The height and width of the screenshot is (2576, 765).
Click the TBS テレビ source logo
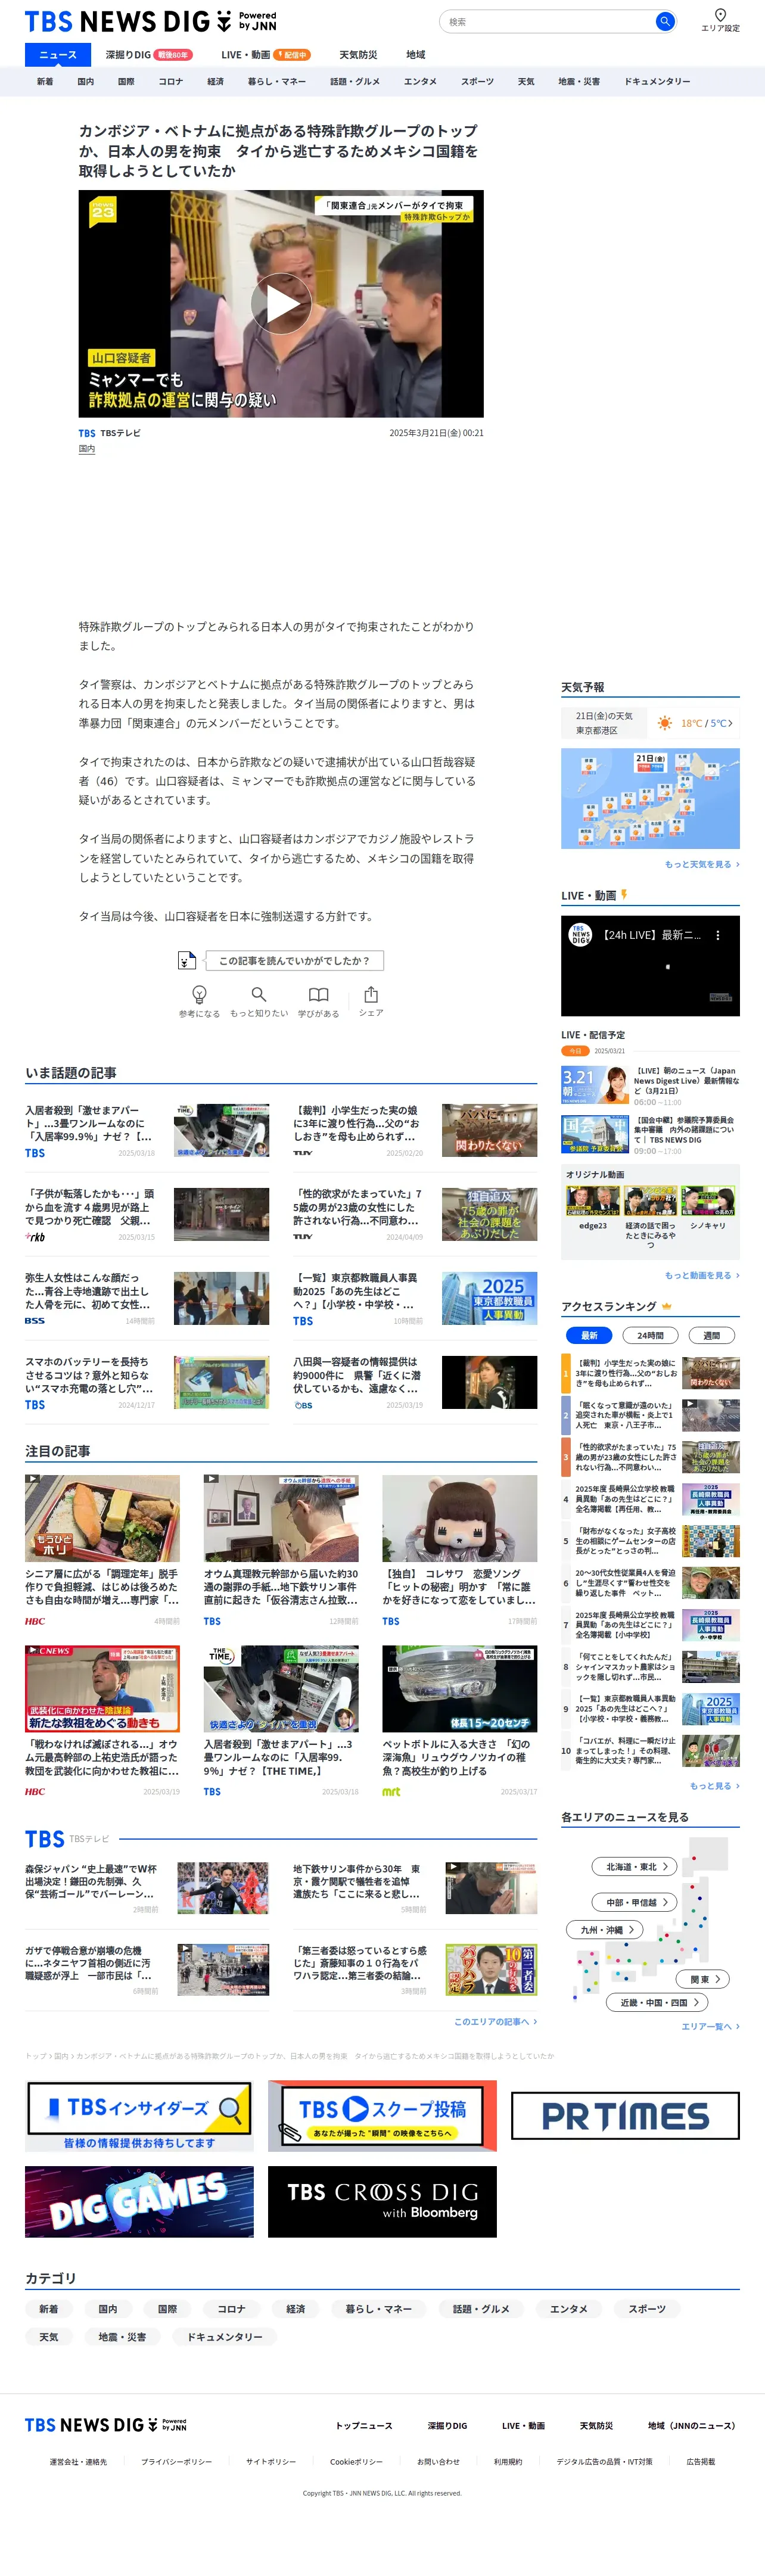(87, 433)
